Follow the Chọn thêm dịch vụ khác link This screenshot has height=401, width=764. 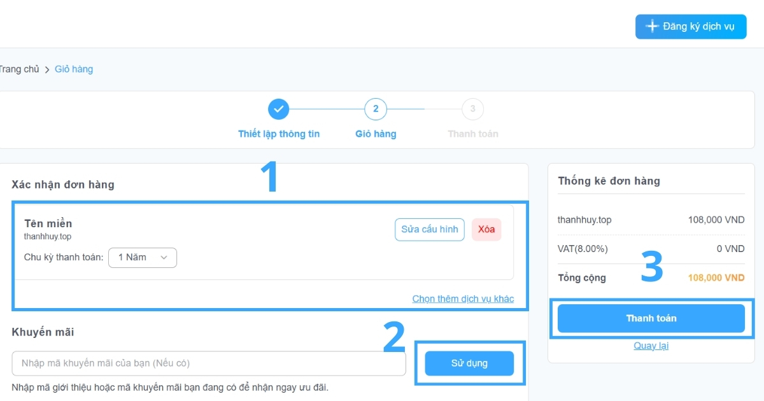(463, 299)
